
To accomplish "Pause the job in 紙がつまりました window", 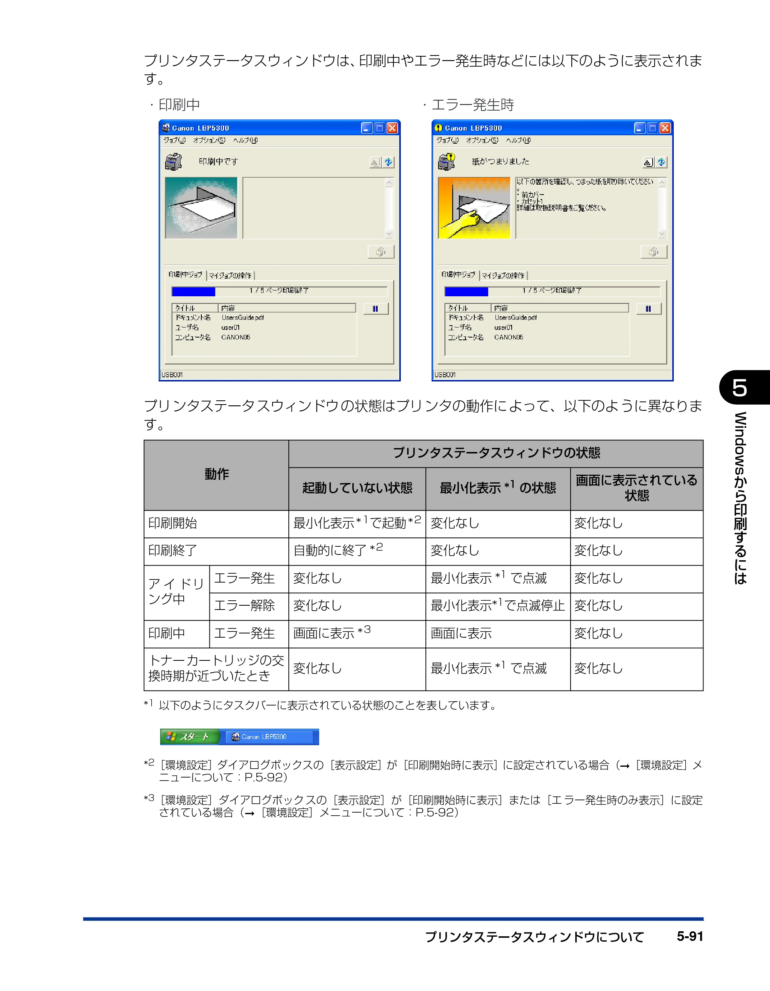I will point(648,309).
